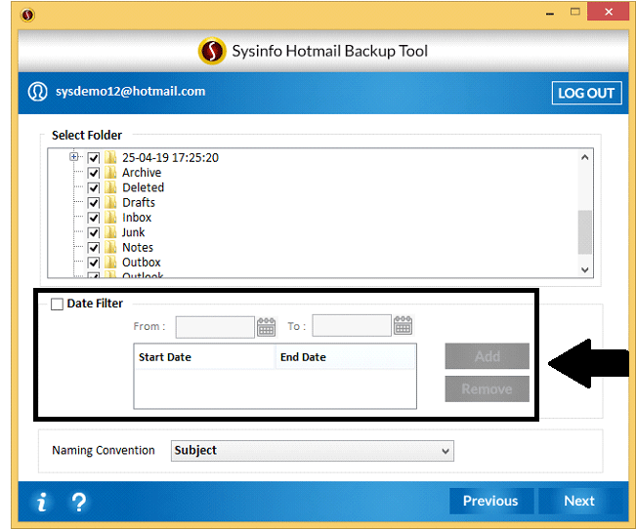Open the From date calendar picker
The image size is (636, 529).
pos(266,327)
